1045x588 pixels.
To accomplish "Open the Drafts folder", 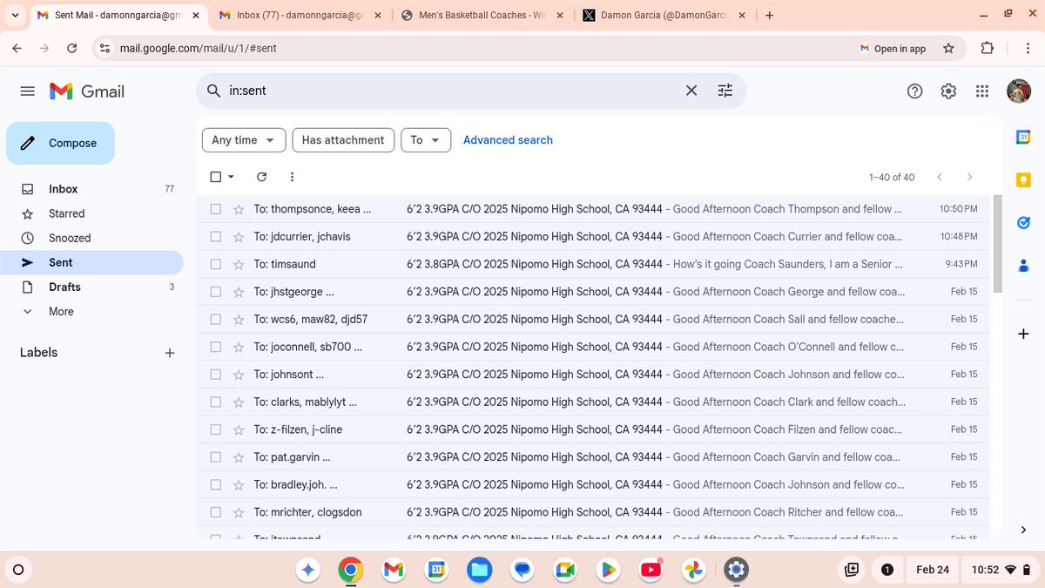I will [91, 287].
